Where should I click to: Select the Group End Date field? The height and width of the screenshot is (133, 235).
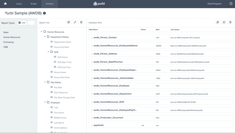pyautogui.click(x=61, y=47)
